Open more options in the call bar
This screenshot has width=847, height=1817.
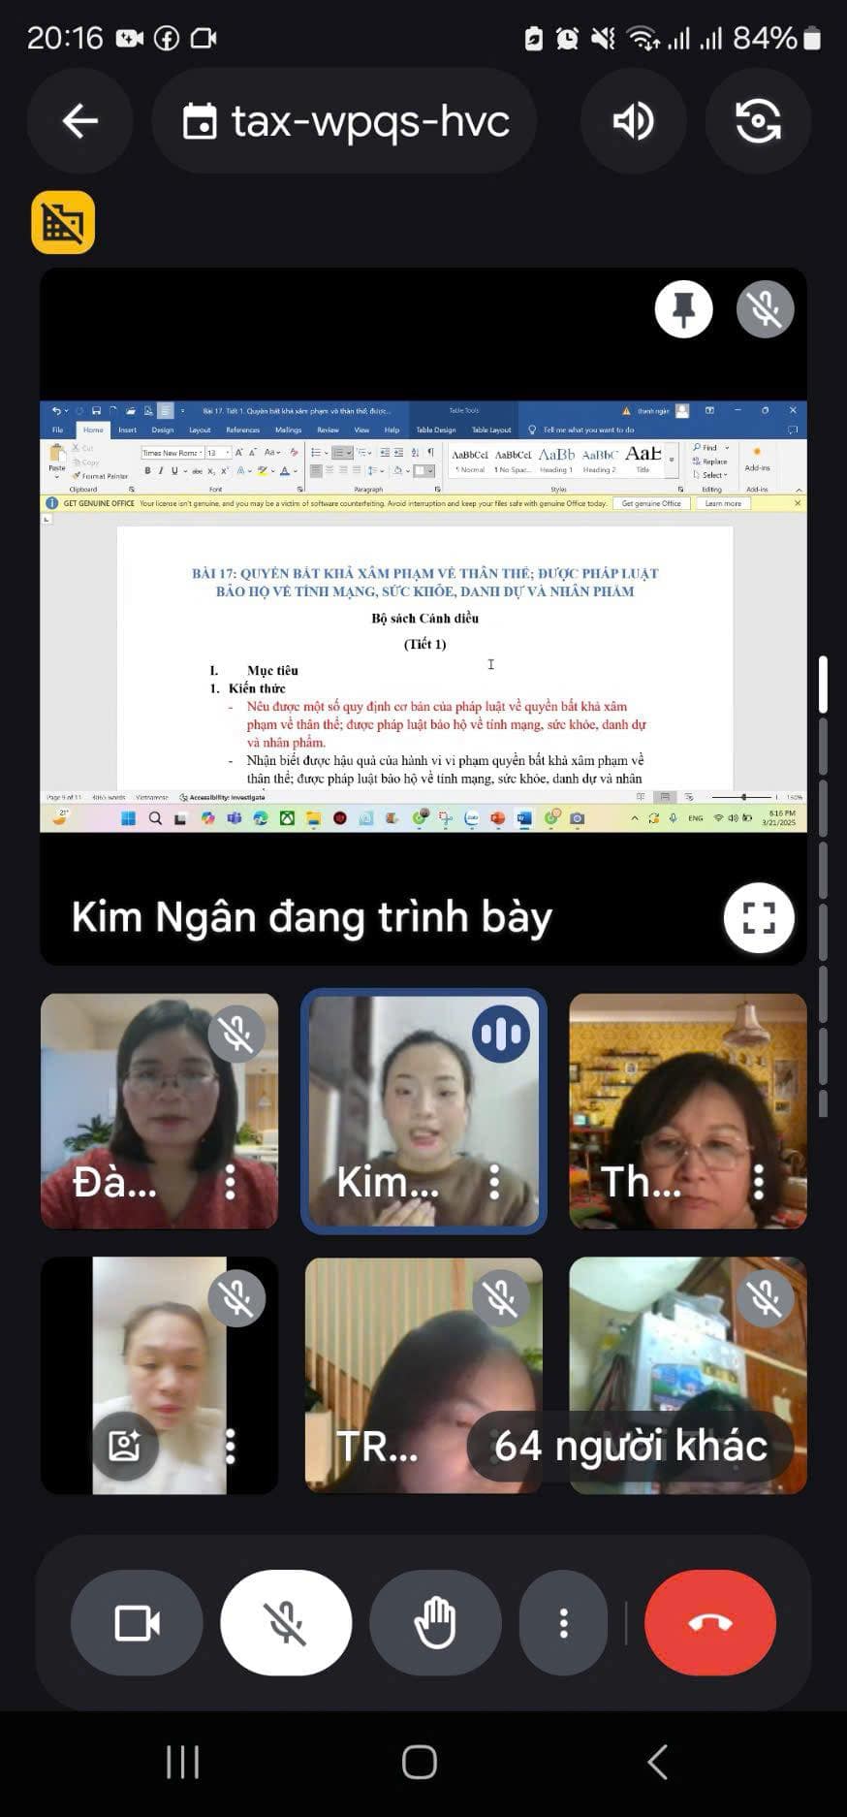pos(563,1622)
